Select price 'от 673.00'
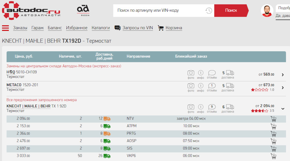 tap(266, 85)
